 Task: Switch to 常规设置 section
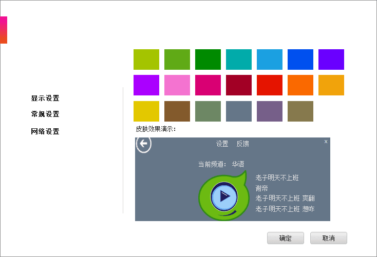tap(45, 114)
